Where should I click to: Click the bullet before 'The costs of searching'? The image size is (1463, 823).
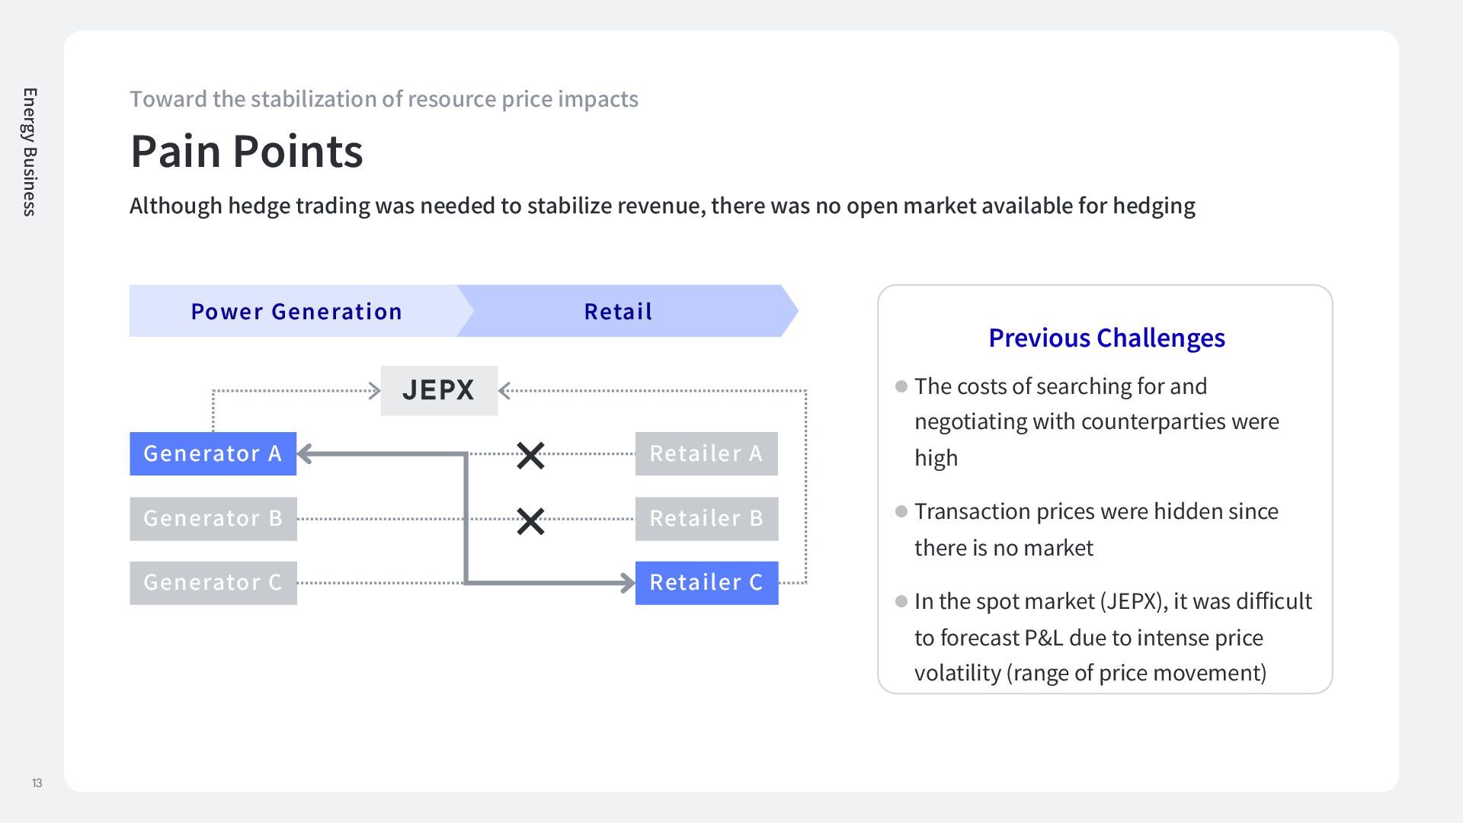pyautogui.click(x=901, y=386)
